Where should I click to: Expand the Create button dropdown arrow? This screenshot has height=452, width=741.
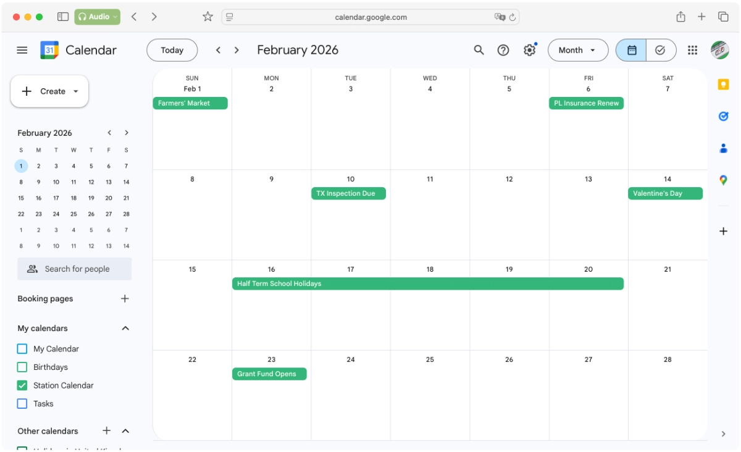click(x=75, y=91)
